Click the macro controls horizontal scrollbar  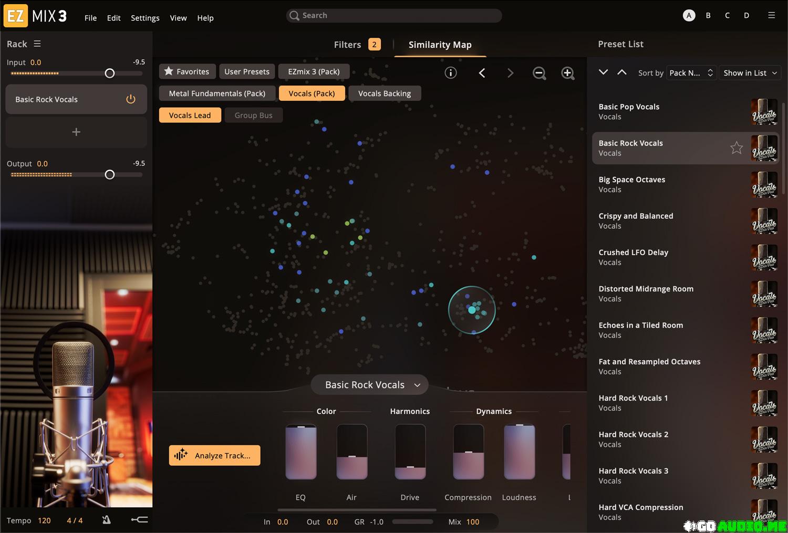[357, 510]
